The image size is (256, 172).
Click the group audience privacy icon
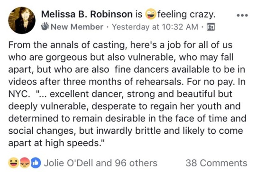[211, 27]
